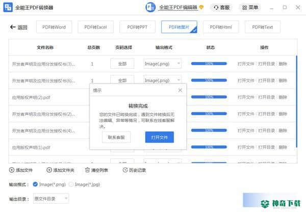Screen dimensions: 306x215
Task: Click 添加文件 plus icon
Action: pos(12,170)
